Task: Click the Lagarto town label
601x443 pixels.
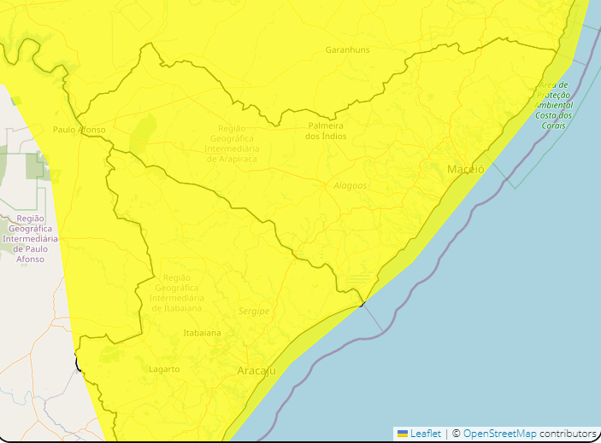Action: (164, 369)
